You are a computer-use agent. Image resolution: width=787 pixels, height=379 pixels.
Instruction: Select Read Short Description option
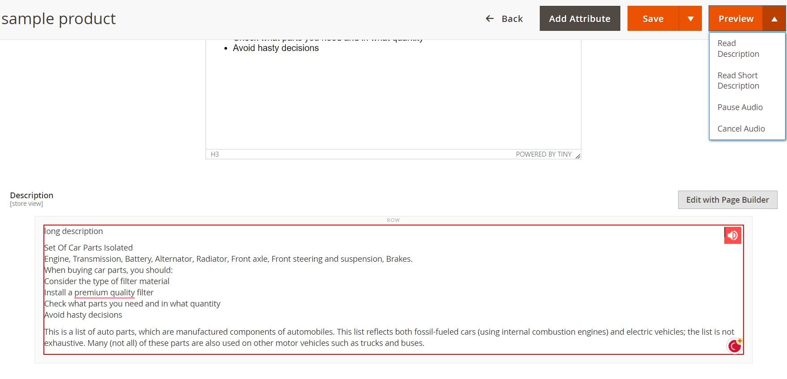pos(738,81)
